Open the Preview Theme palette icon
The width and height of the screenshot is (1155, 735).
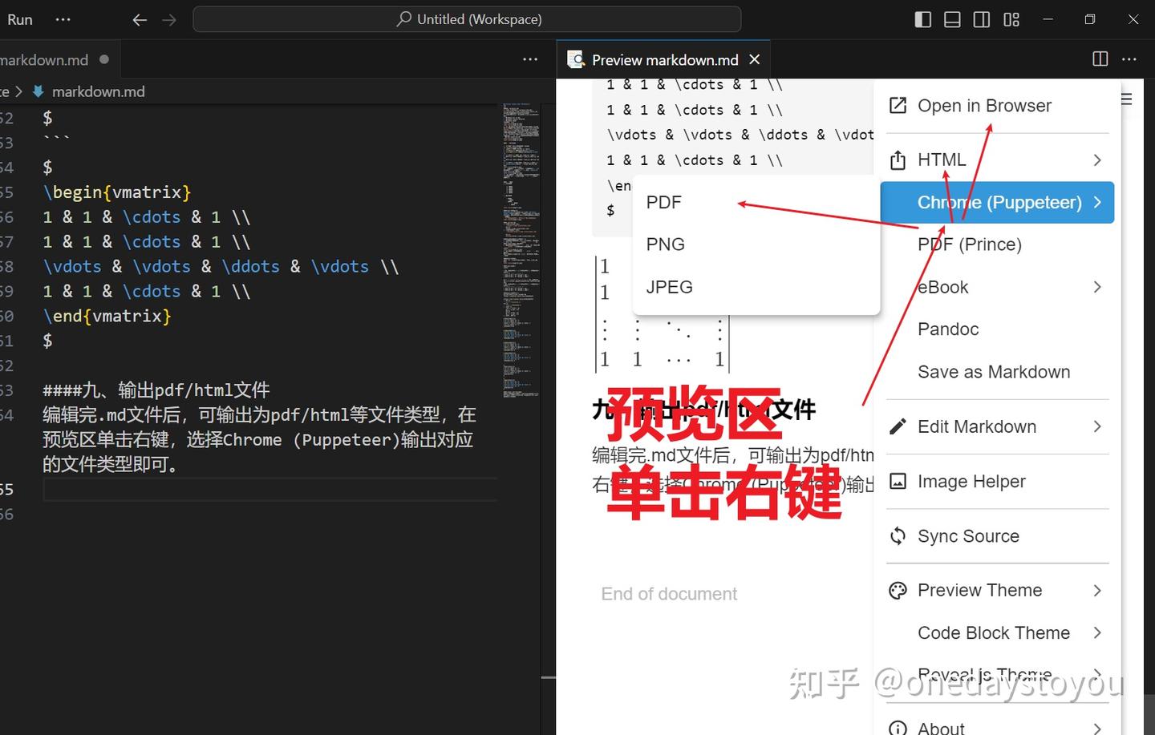click(897, 590)
